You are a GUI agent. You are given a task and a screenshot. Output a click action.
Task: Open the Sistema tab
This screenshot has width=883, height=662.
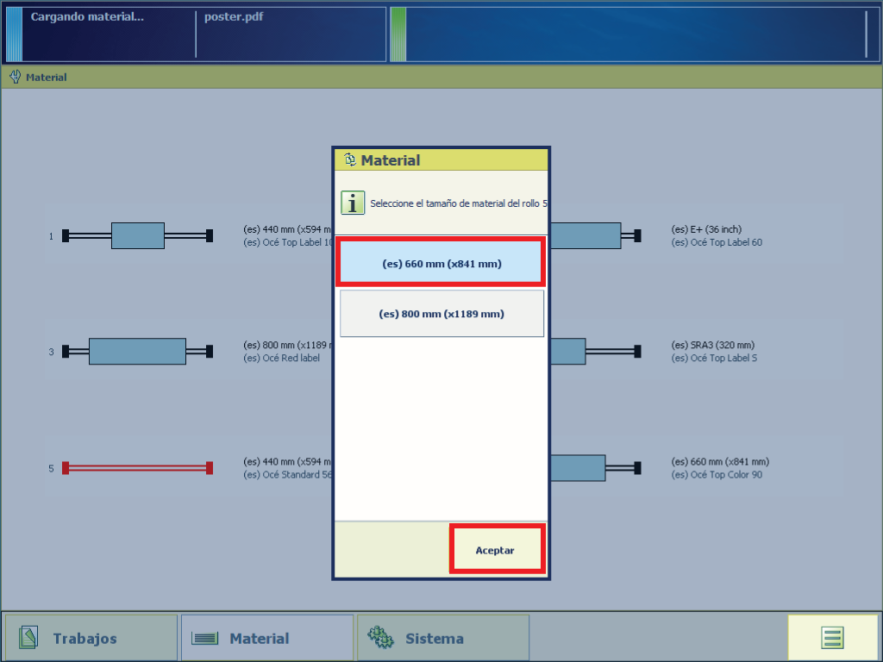tap(443, 638)
